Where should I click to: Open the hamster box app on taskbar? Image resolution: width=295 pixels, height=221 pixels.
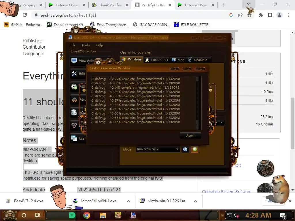(118, 215)
